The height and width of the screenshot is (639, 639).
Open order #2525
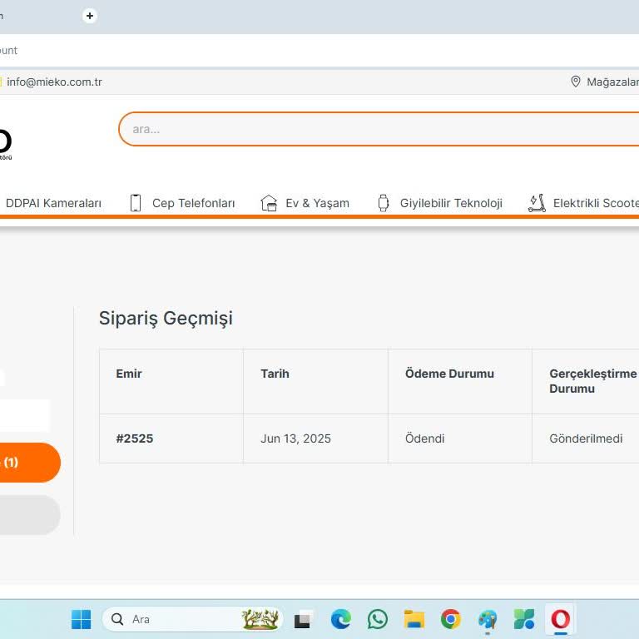135,438
